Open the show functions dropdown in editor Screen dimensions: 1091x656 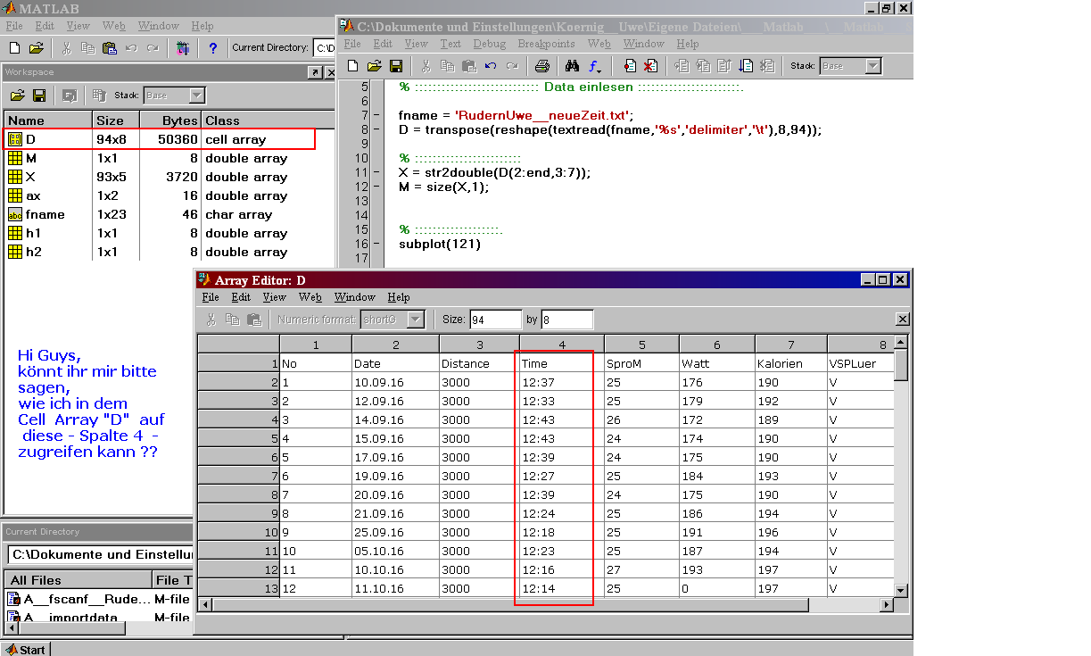click(595, 66)
